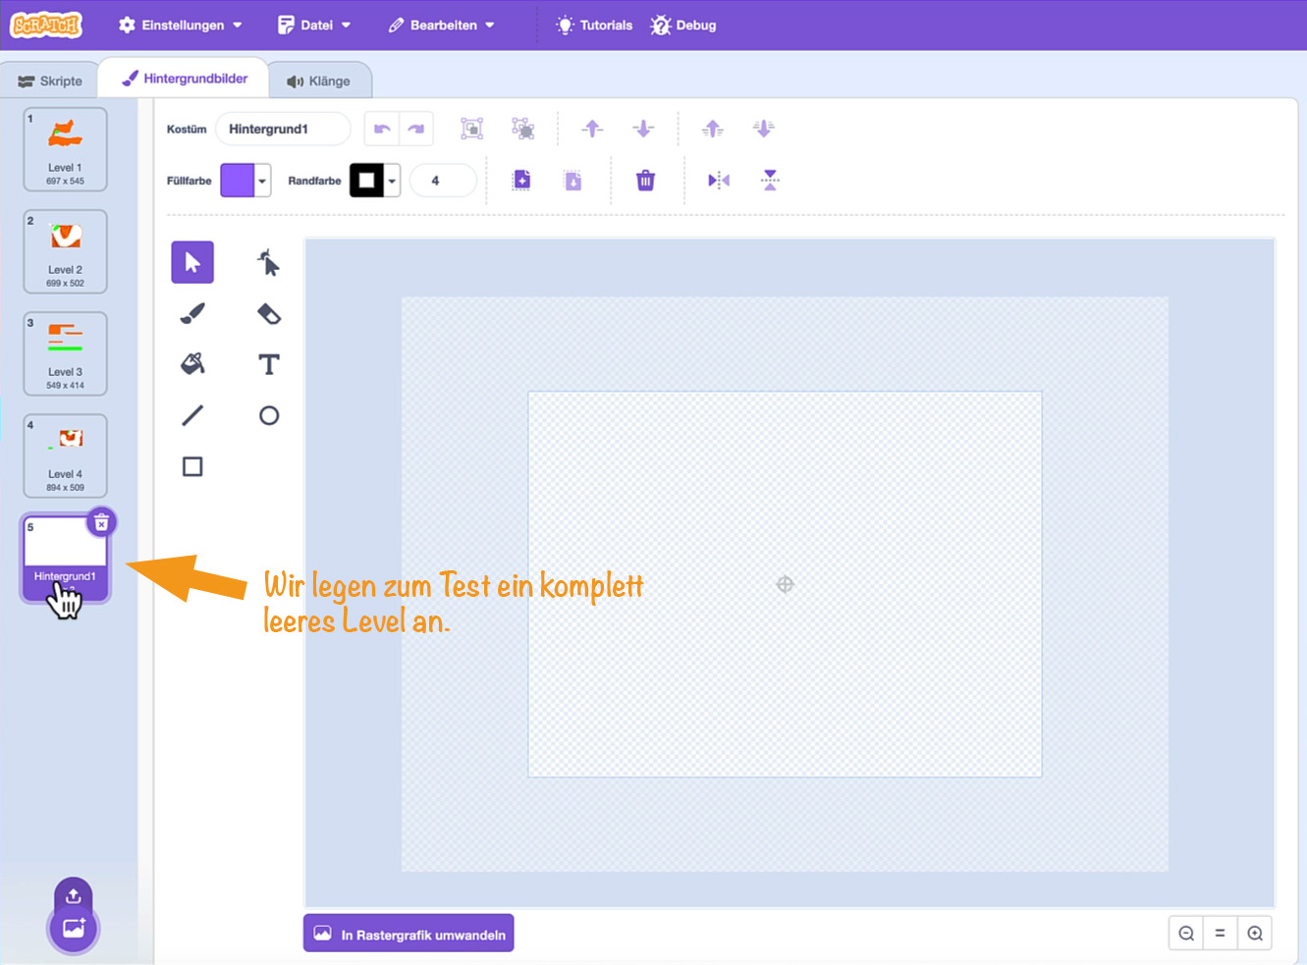
Task: Select the Line tool
Action: pos(192,415)
